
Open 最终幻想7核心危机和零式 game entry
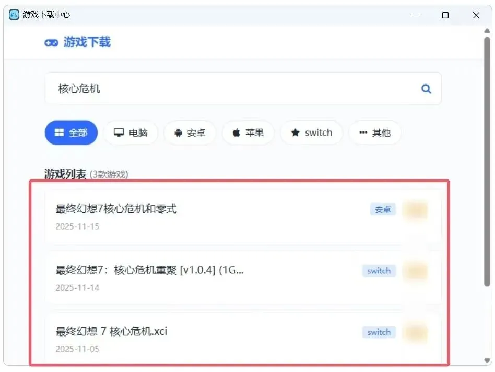click(243, 216)
